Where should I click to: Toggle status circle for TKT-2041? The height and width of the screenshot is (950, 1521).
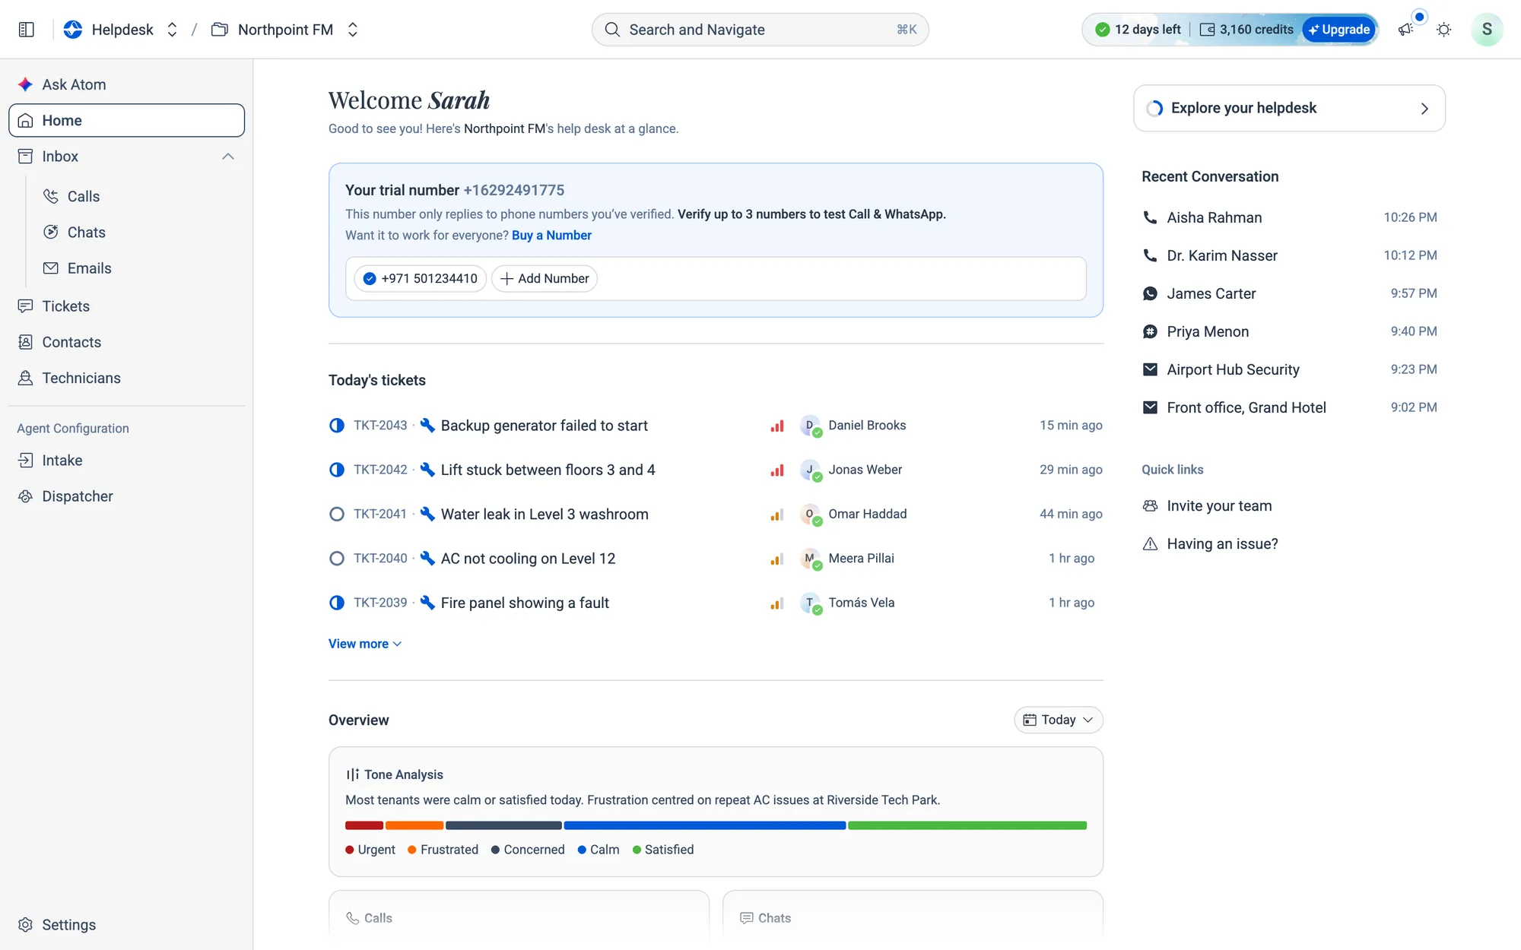tap(337, 514)
